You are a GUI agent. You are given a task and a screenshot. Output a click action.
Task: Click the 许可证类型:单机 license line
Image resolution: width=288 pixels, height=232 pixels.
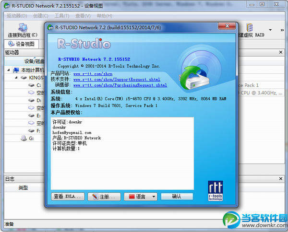(x=70, y=143)
